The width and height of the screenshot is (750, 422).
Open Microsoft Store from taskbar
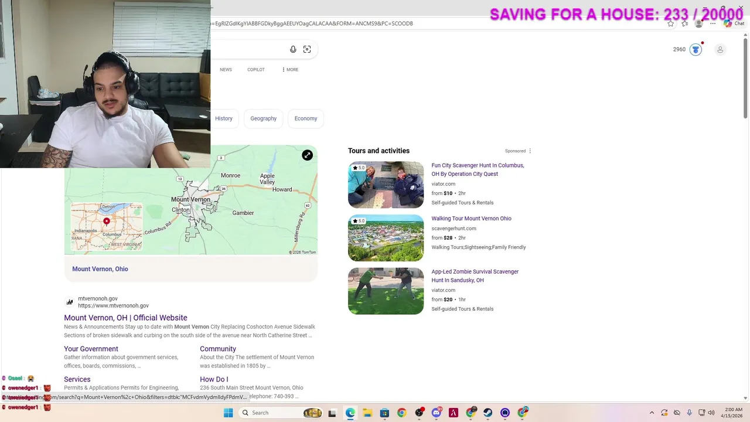384,413
